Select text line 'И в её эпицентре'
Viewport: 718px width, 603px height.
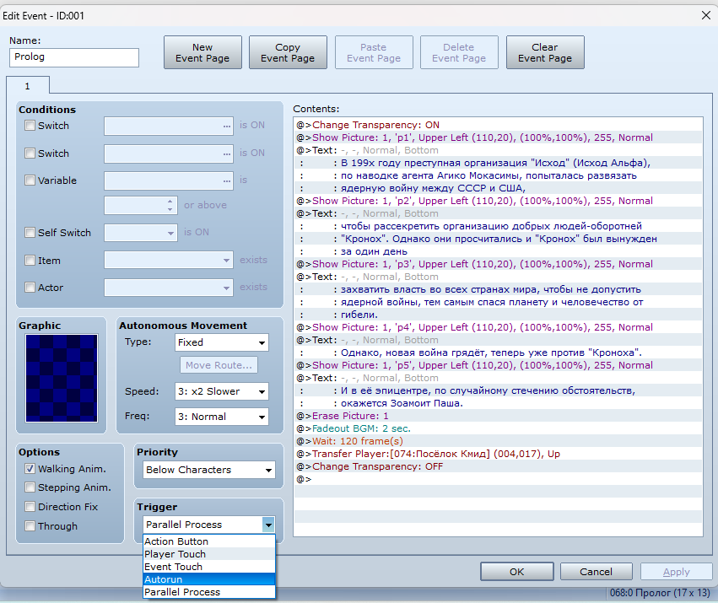point(498,390)
